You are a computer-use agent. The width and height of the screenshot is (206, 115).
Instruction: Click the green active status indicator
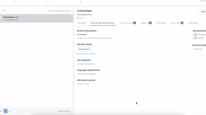[x=78, y=18]
